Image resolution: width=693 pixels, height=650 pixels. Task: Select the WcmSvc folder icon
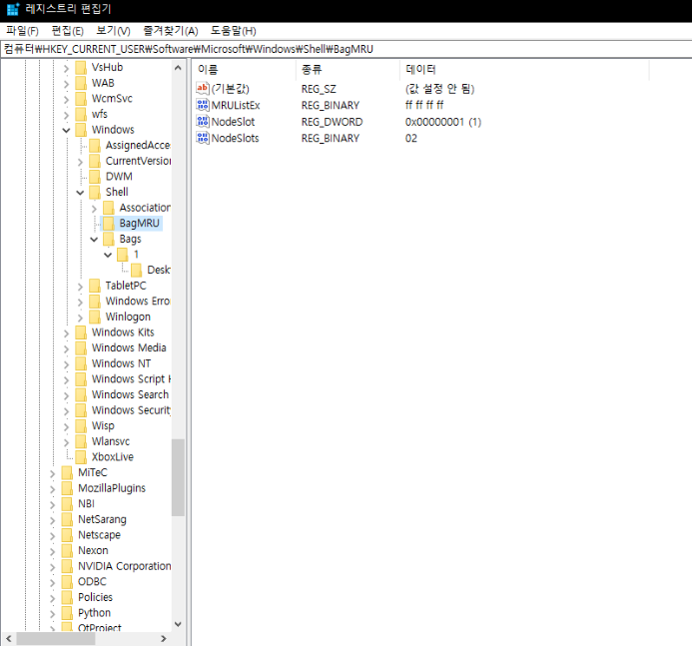coord(81,99)
